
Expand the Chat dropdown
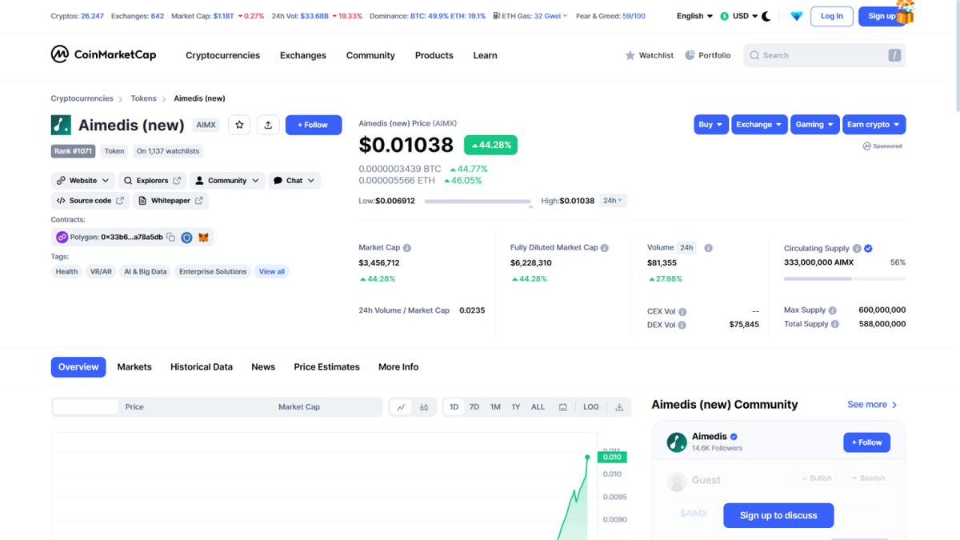click(x=294, y=181)
